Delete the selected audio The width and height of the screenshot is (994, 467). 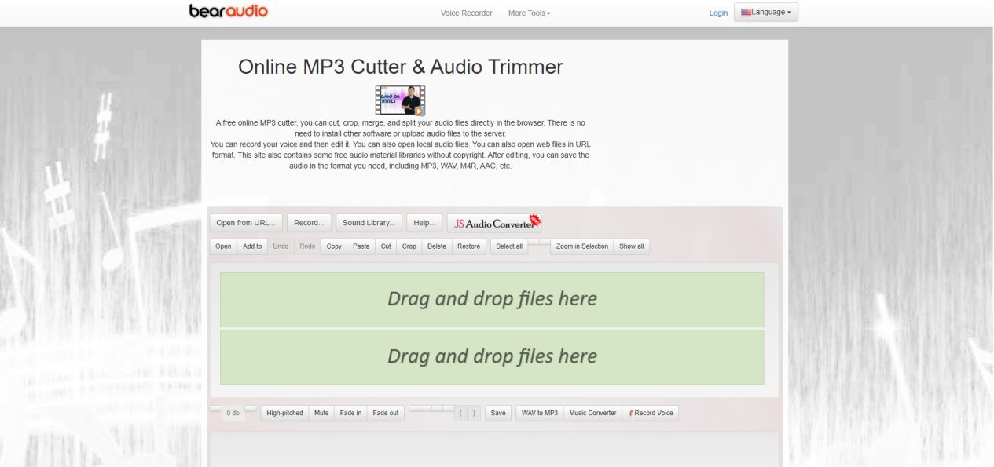pyautogui.click(x=436, y=246)
